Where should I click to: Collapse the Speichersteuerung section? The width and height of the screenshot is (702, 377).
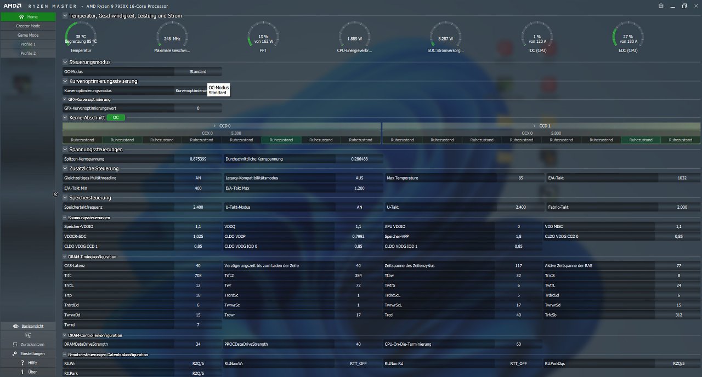65,198
